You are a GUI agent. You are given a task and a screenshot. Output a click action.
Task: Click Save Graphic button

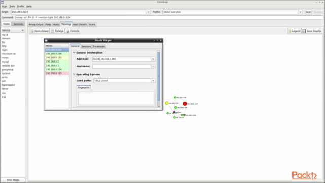[x=312, y=31]
